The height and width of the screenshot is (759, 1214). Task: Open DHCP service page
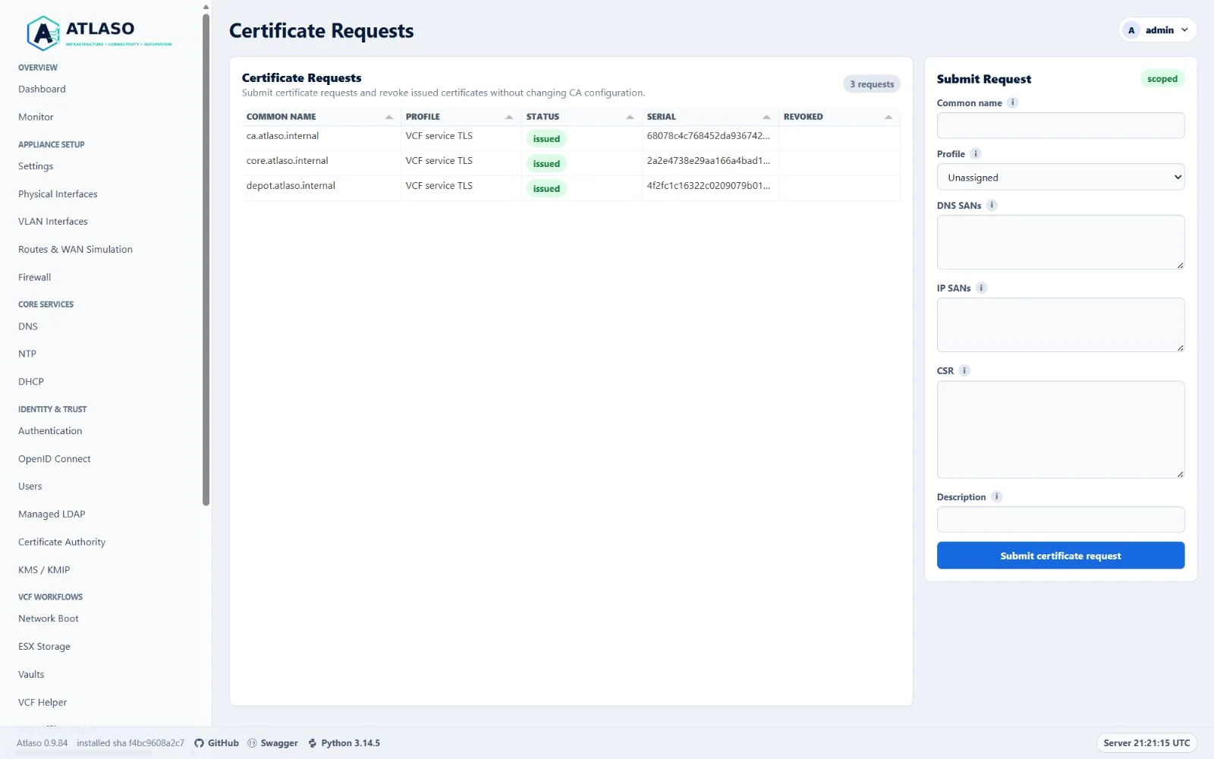31,382
